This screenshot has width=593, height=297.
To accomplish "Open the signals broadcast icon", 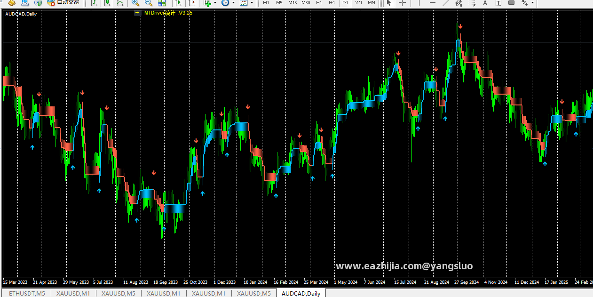I will pos(38,2).
